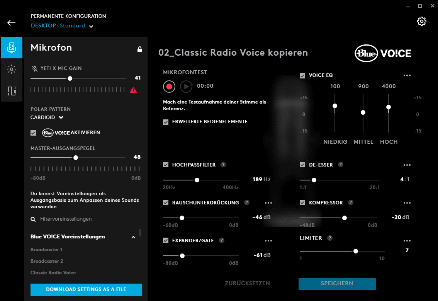Go back using the left arrow
Viewport: 438px width, 301px height.
(x=12, y=23)
